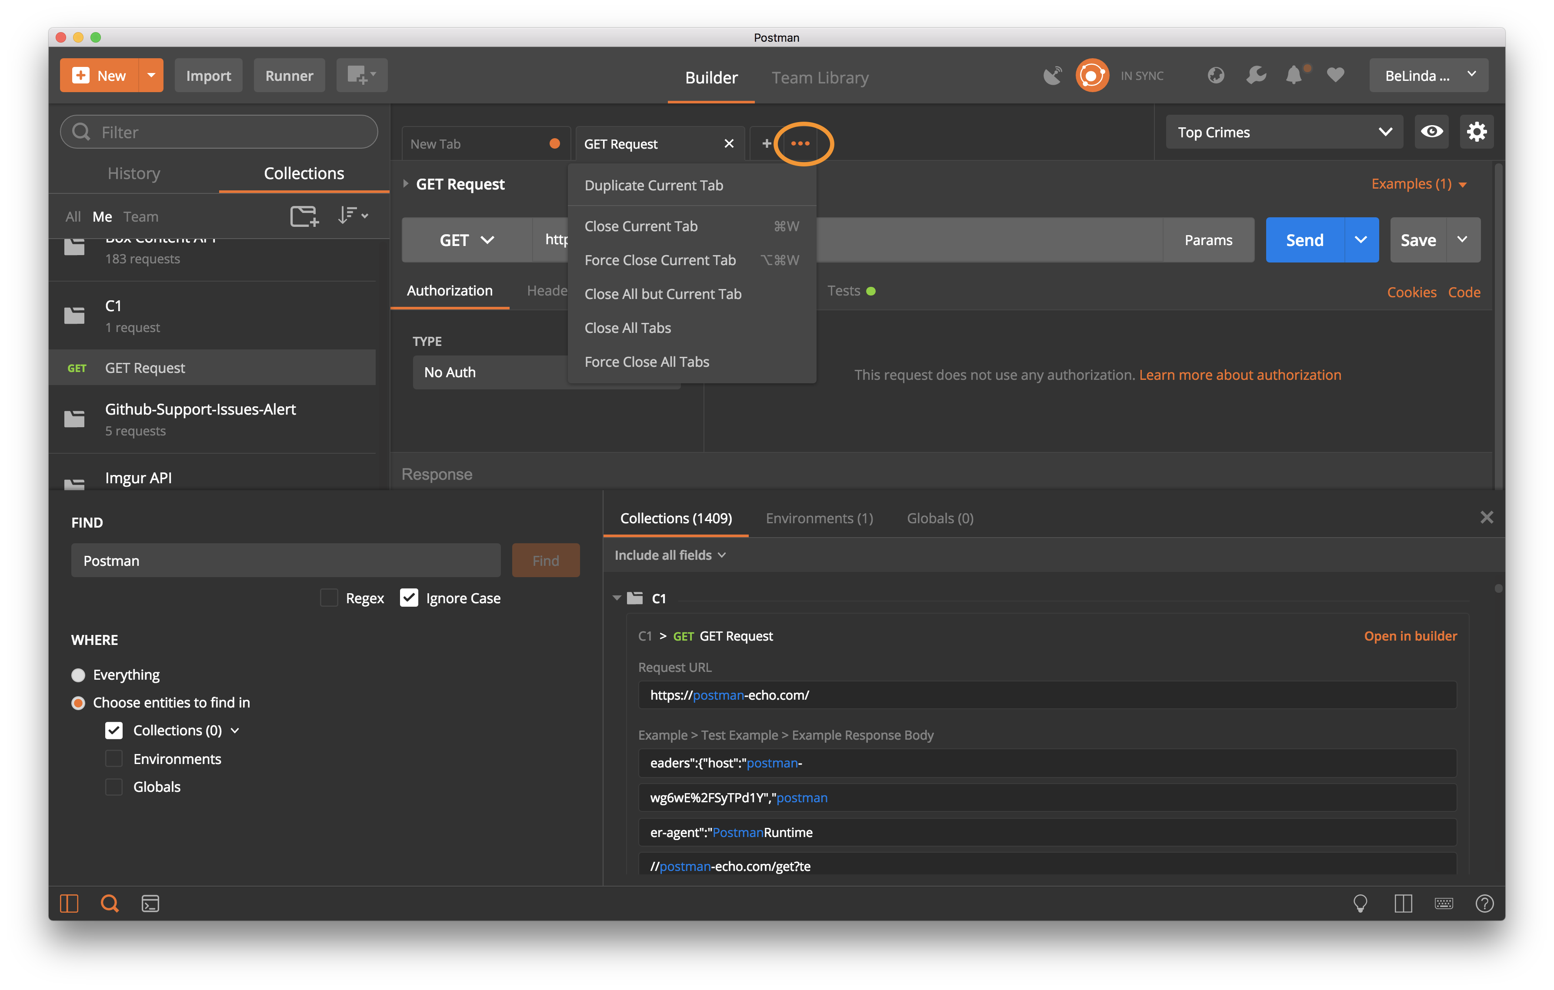
Task: Close the Find results panel
Action: (x=1486, y=517)
